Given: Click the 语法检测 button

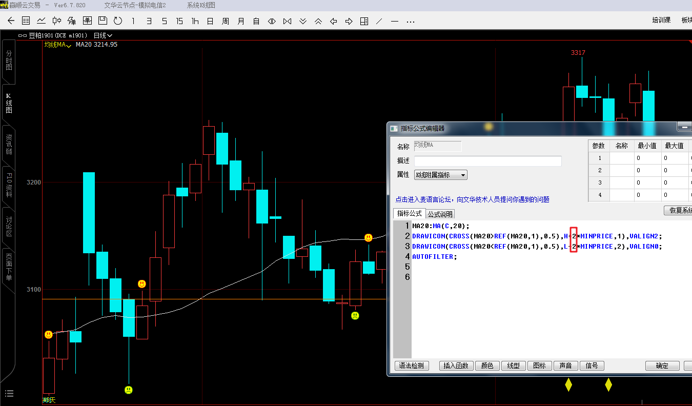Looking at the screenshot, I should (x=412, y=366).
